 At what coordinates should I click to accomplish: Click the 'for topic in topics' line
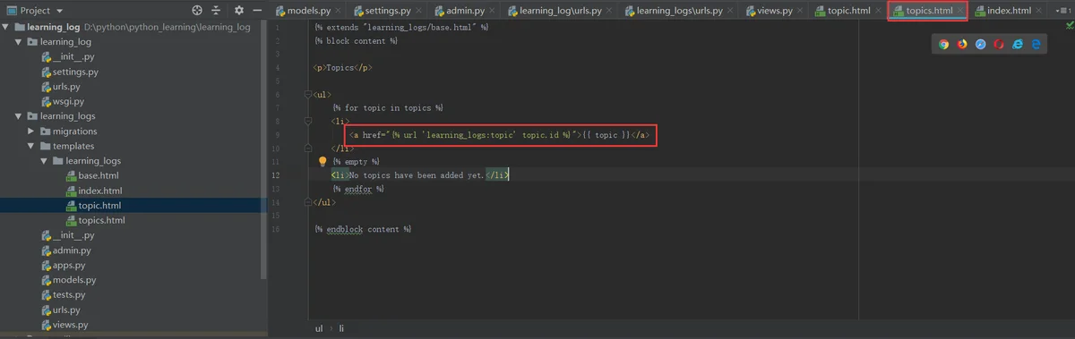point(388,108)
